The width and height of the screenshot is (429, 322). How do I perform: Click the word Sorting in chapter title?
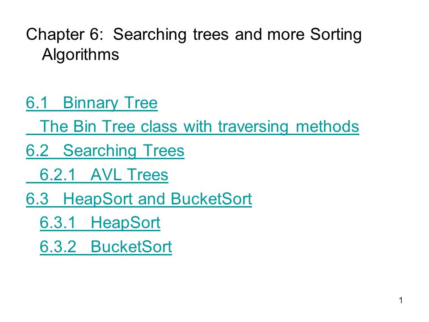336,35
